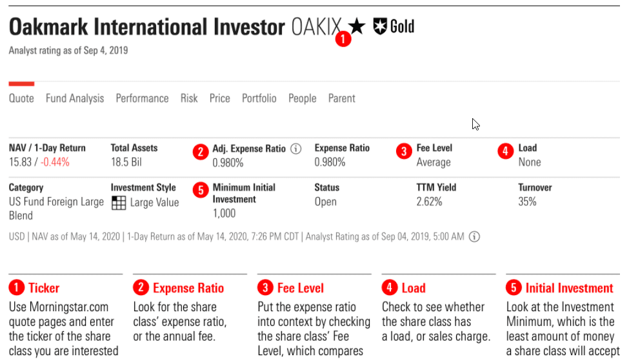
Task: Switch to the Parent tab
Action: click(x=342, y=99)
